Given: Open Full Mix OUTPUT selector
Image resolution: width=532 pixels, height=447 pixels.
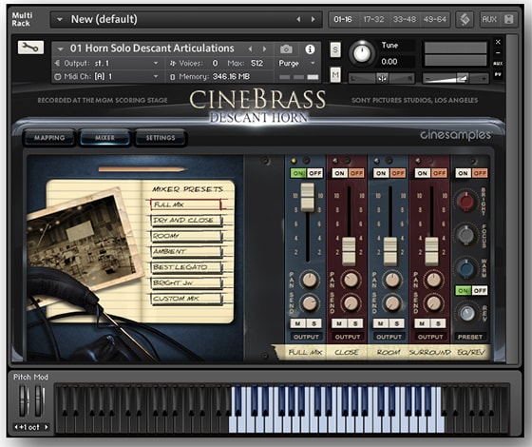Looking at the screenshot, I should click(x=306, y=337).
